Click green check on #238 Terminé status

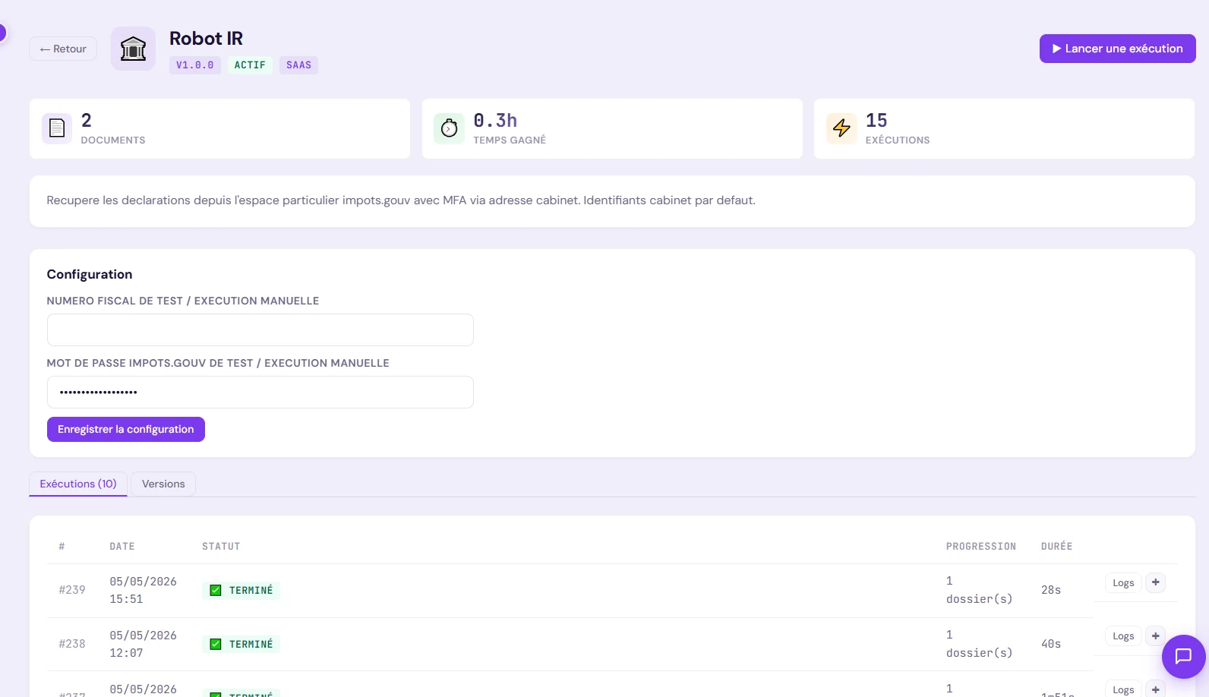tap(216, 644)
